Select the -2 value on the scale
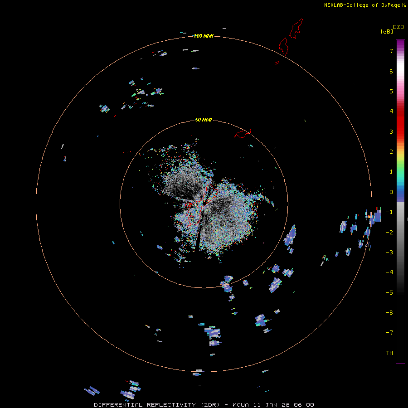Screen dimensions: 408x408 (x=389, y=233)
